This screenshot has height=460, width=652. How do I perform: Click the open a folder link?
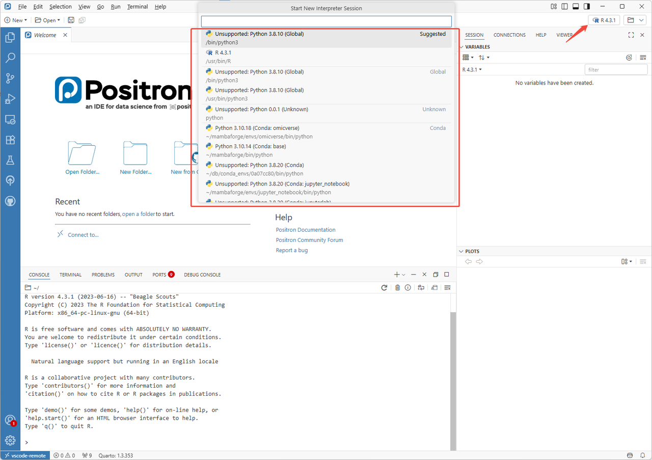click(139, 213)
